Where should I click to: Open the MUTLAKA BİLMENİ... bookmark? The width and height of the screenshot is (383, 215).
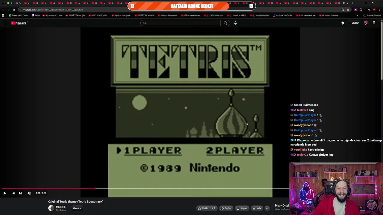click(x=98, y=16)
